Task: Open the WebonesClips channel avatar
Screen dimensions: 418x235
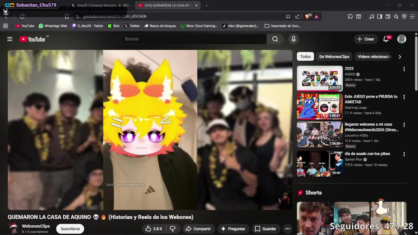Action: point(13,228)
